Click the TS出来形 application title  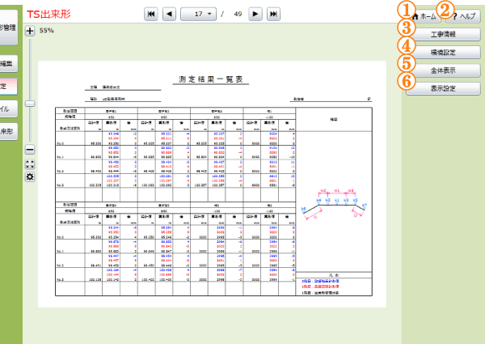pyautogui.click(x=48, y=15)
